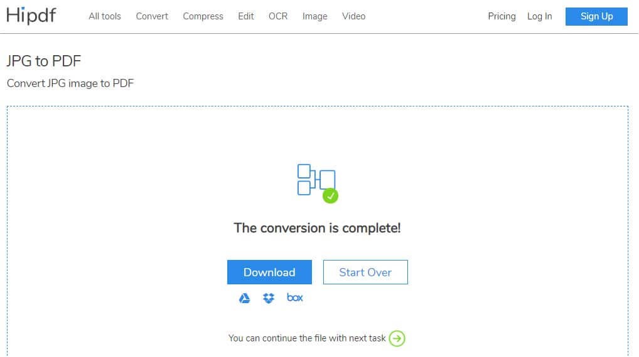This screenshot has width=639, height=357.
Task: Click the 'JPG to PDF' heading
Action: point(43,61)
